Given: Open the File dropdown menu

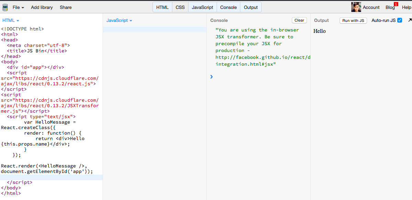Looking at the screenshot, I should [18, 7].
